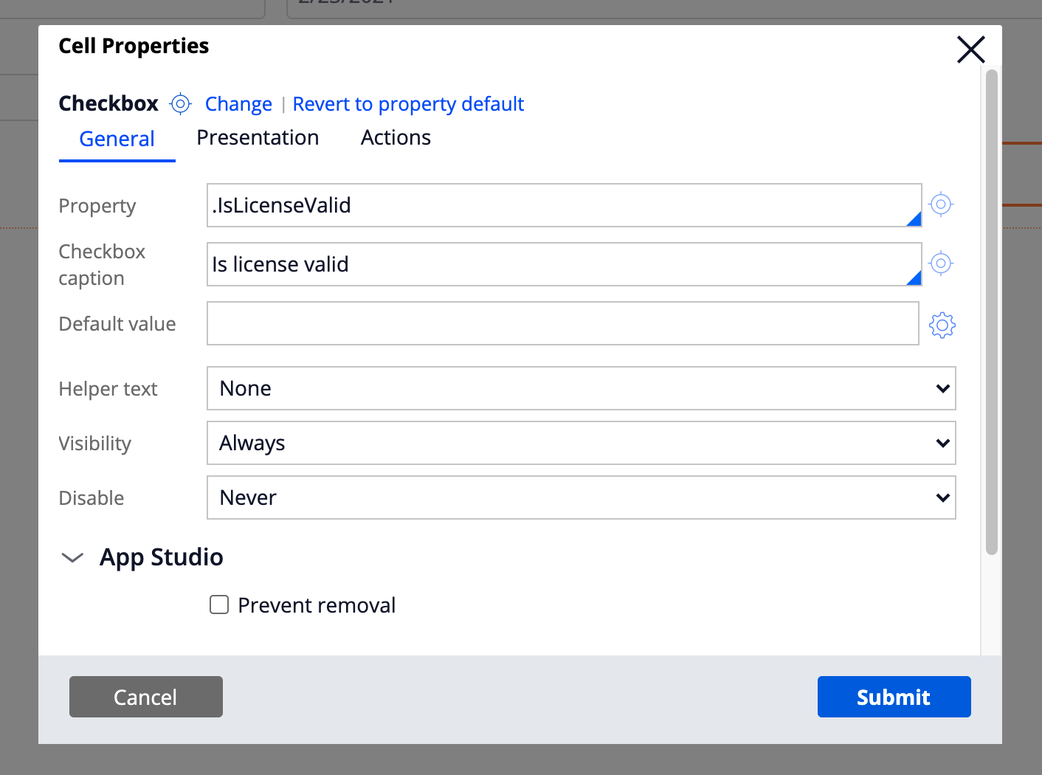Switch to the Presentation tab

click(258, 137)
